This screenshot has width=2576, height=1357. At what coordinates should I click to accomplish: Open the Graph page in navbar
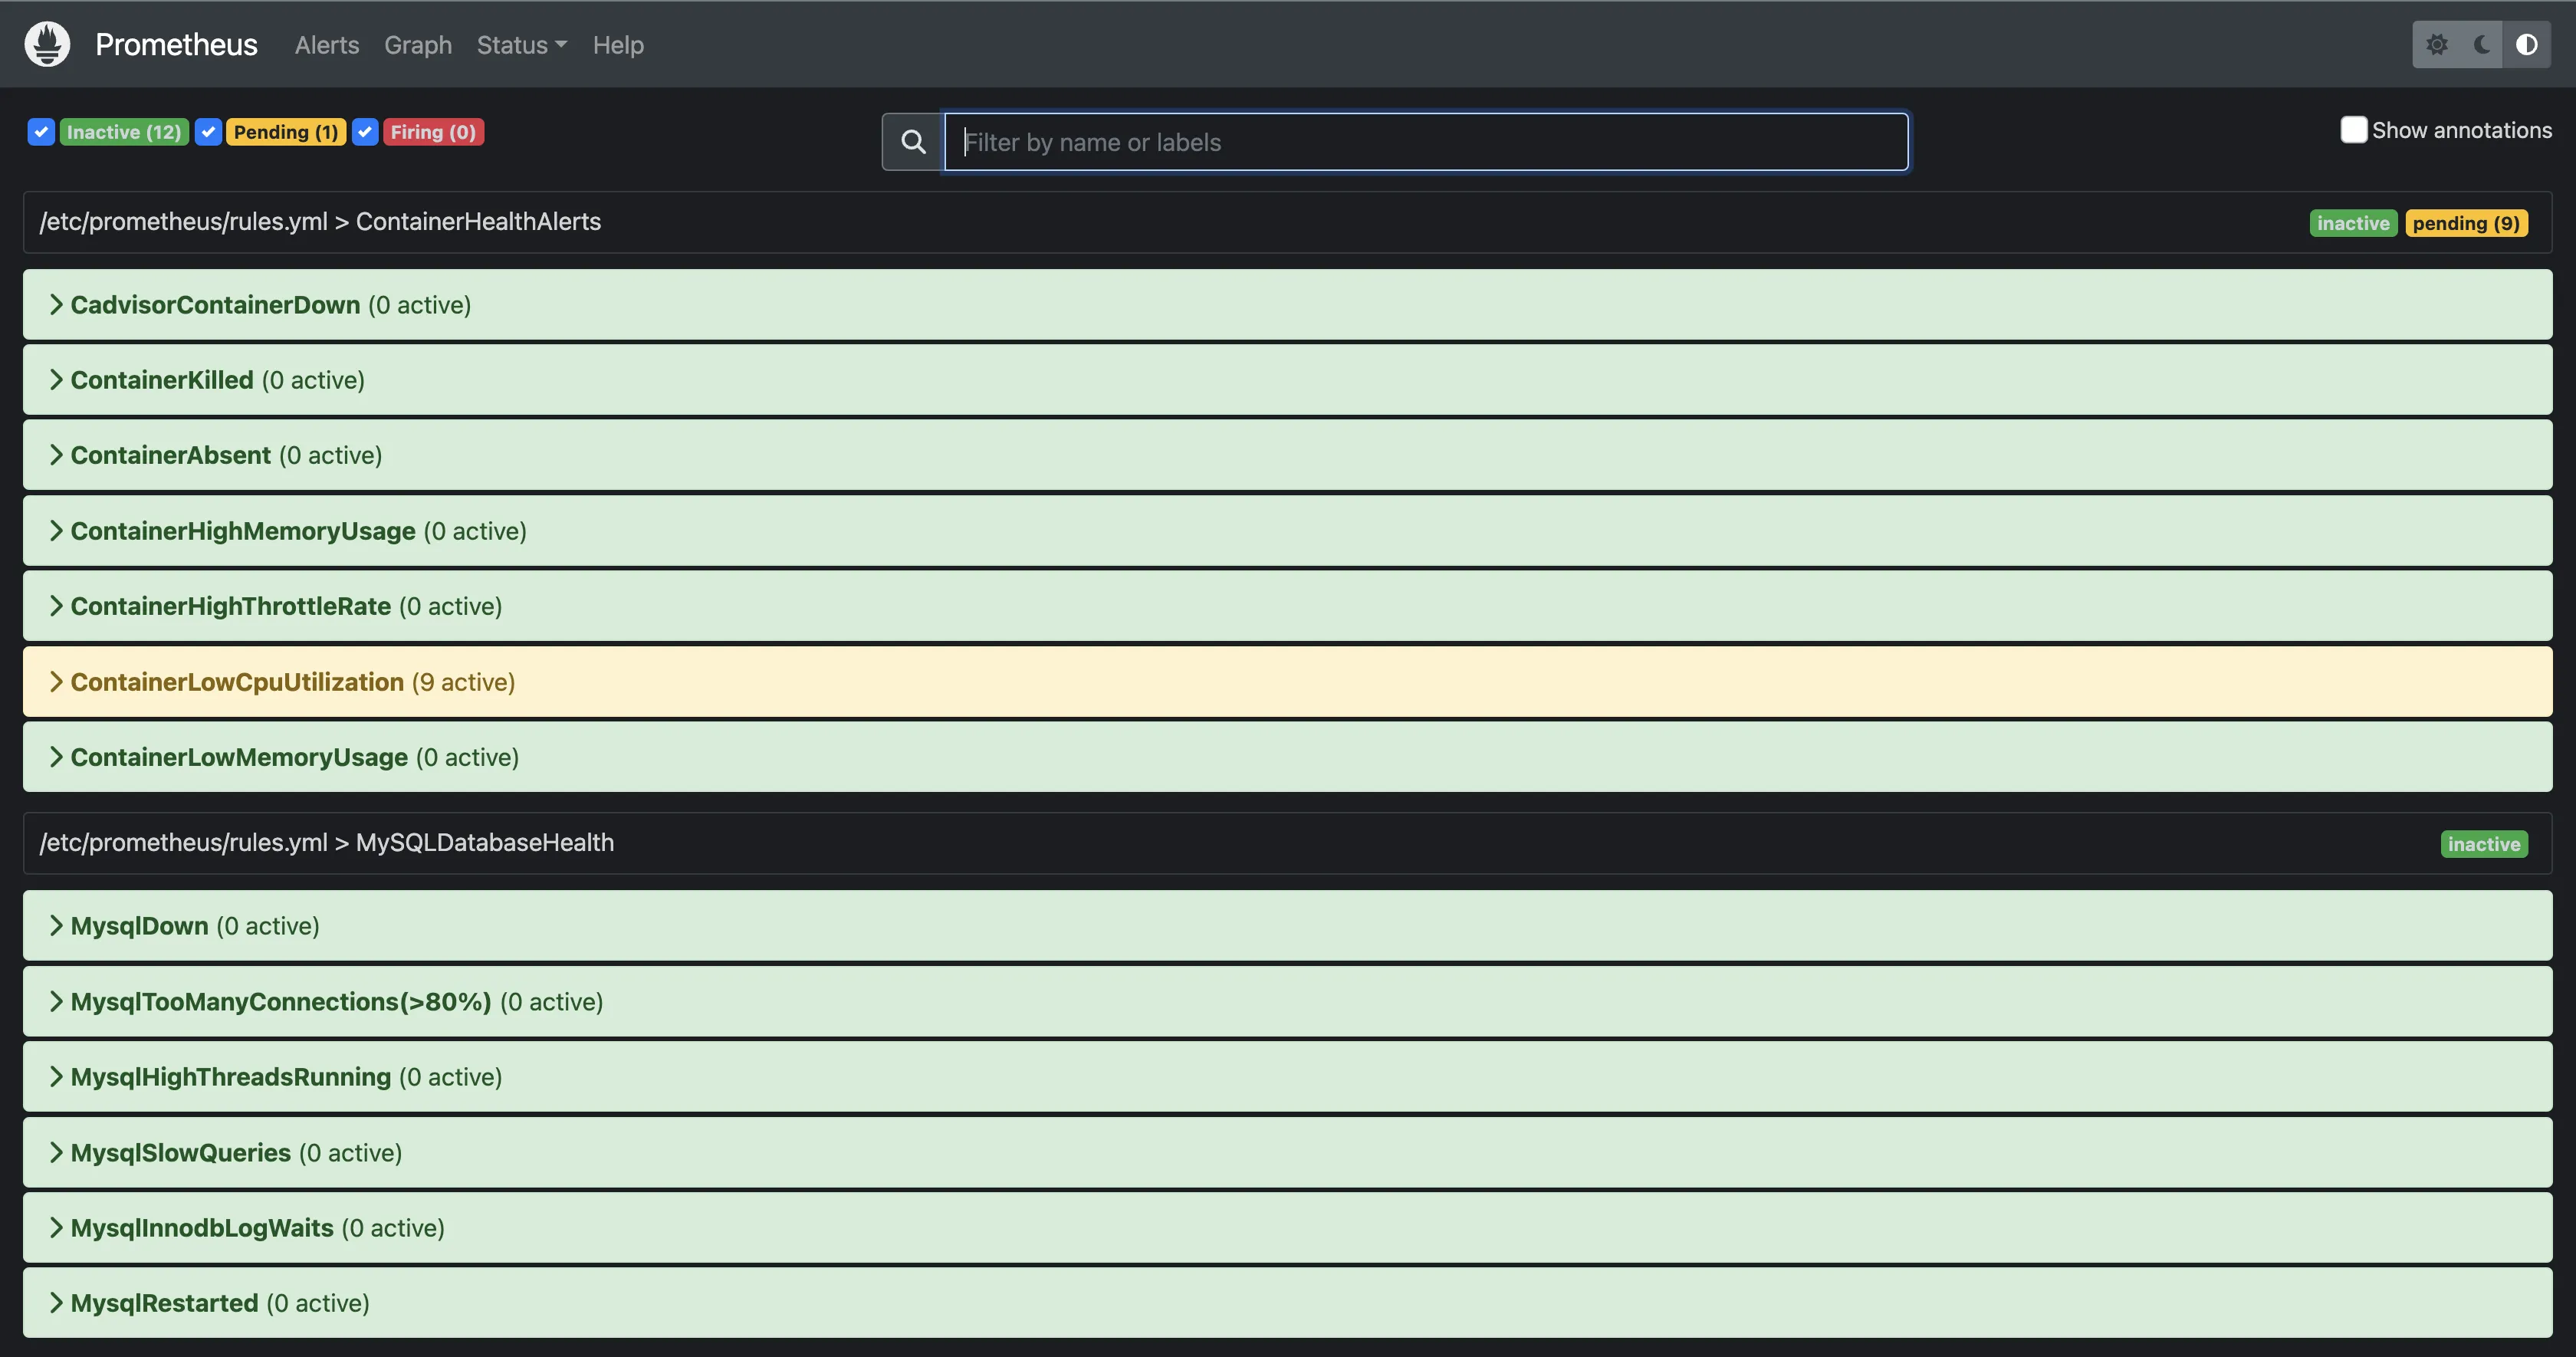(418, 45)
